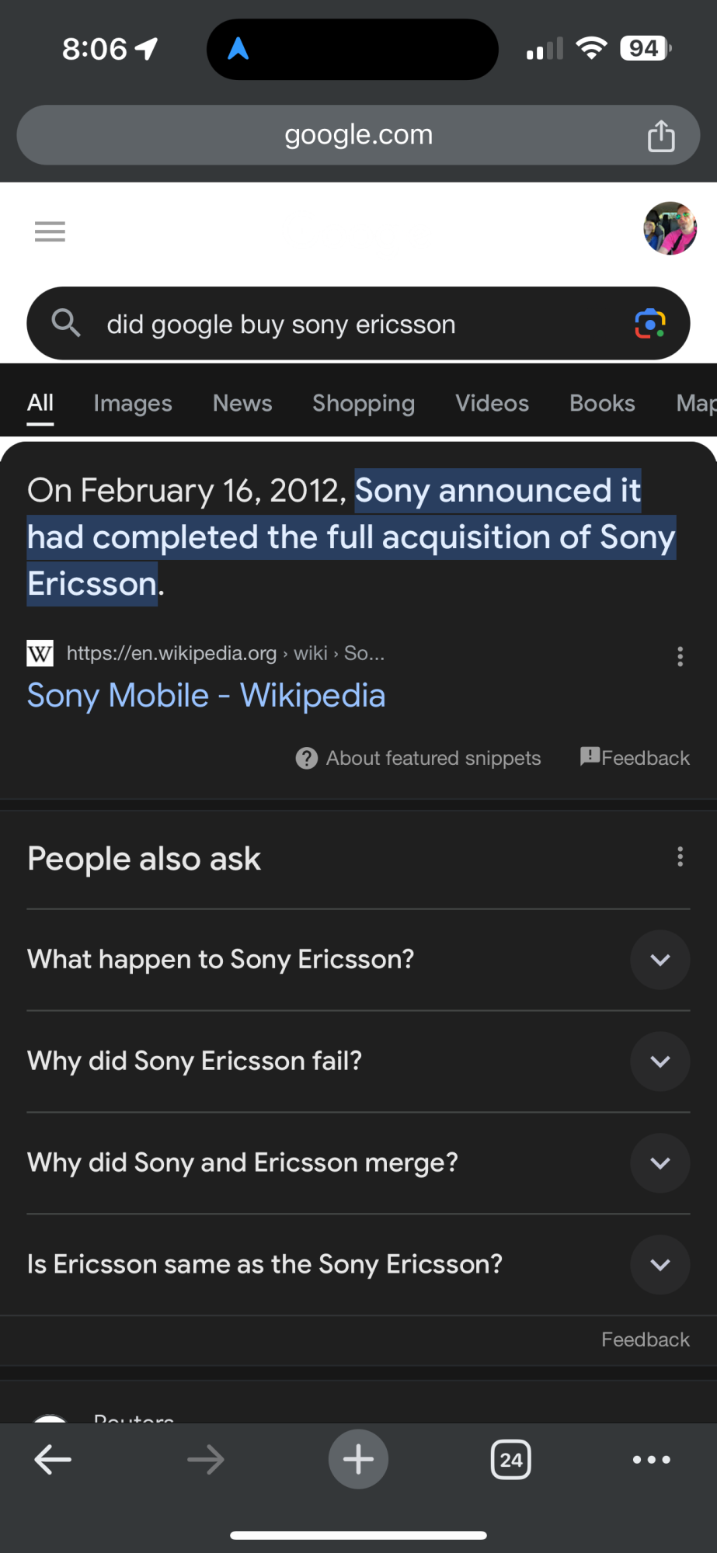Open People also ask three-dot menu
Image resolution: width=717 pixels, height=1553 pixels.
680,856
